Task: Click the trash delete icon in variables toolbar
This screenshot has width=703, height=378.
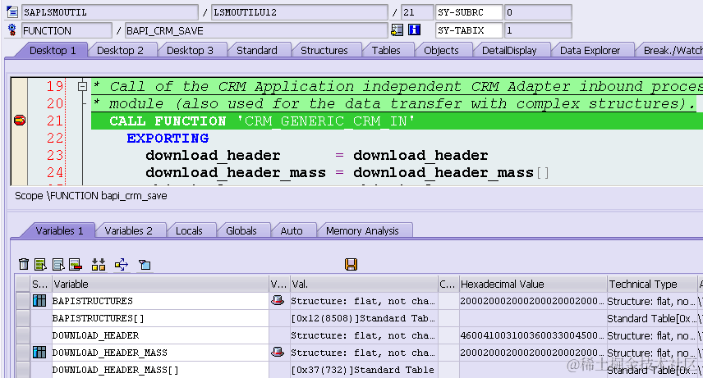Action: pos(24,264)
